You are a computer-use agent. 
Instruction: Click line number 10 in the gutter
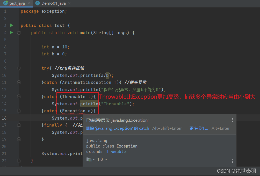point(4,75)
